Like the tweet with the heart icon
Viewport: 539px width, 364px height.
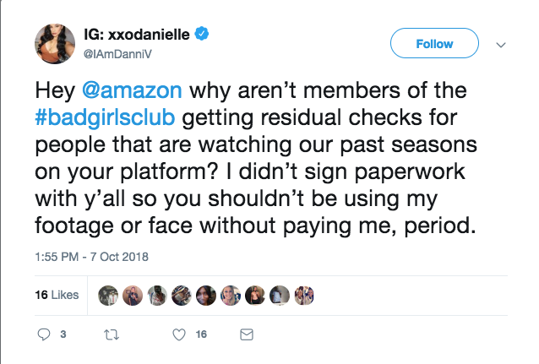click(x=179, y=334)
